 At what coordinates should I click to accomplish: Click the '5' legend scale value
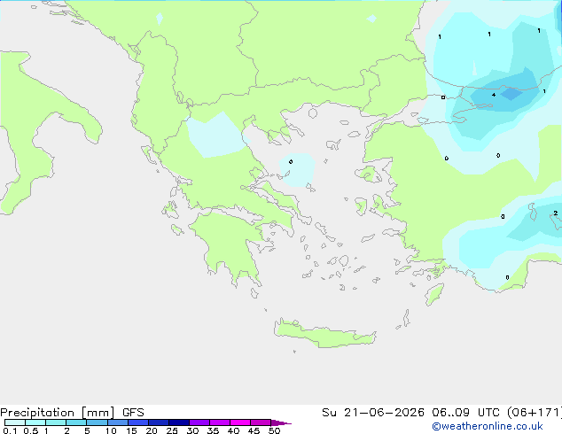(x=87, y=430)
